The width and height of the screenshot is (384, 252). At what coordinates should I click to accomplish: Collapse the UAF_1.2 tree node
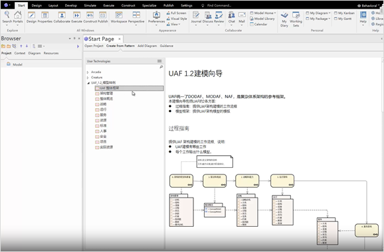[88, 83]
